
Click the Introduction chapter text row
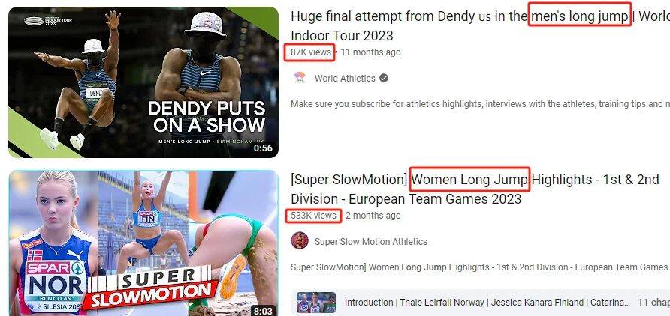(x=487, y=303)
